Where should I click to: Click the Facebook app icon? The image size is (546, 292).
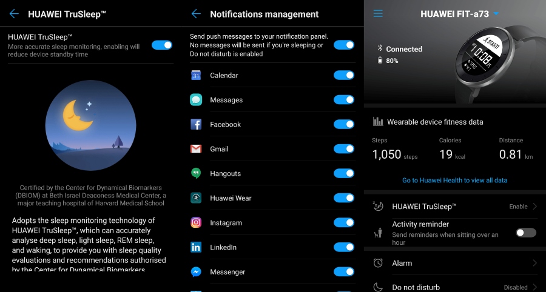196,124
